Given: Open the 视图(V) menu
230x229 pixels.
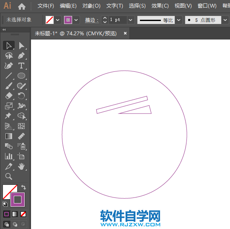Looking at the screenshot, I should (x=183, y=6).
